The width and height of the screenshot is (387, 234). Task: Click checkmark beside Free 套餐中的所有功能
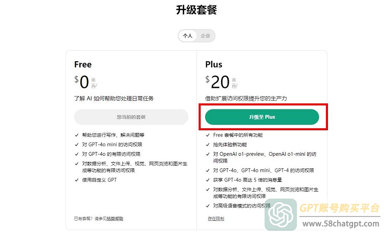click(x=208, y=135)
